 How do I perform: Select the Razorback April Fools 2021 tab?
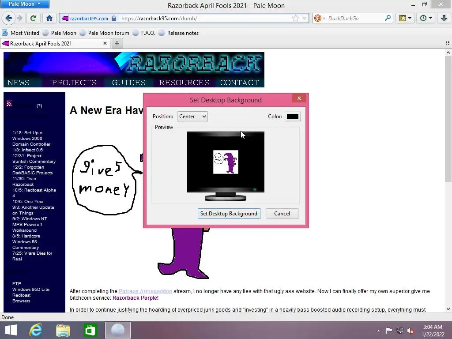(51, 44)
